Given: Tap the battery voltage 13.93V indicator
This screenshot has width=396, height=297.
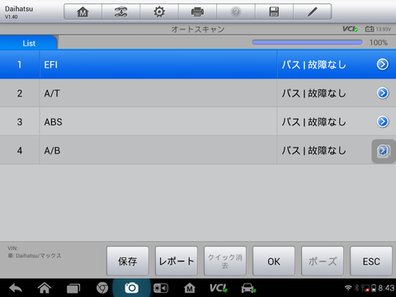Looking at the screenshot, I should click(x=378, y=29).
